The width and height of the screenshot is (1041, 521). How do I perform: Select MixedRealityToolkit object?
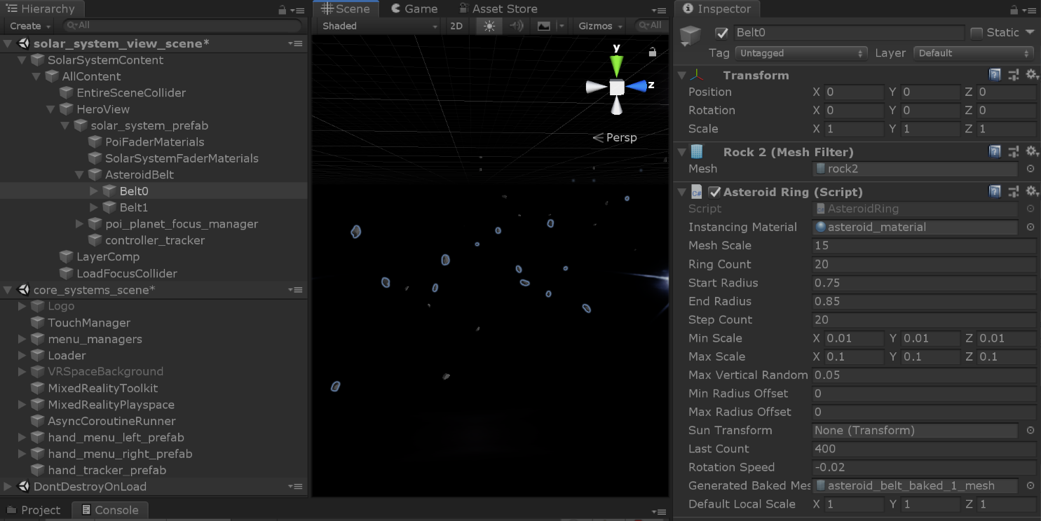102,388
